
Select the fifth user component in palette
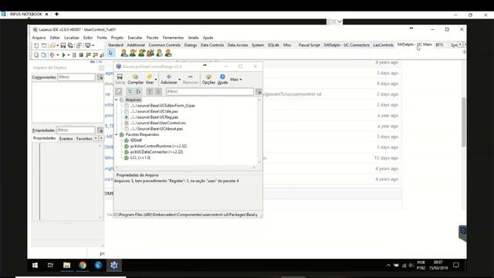160,53
